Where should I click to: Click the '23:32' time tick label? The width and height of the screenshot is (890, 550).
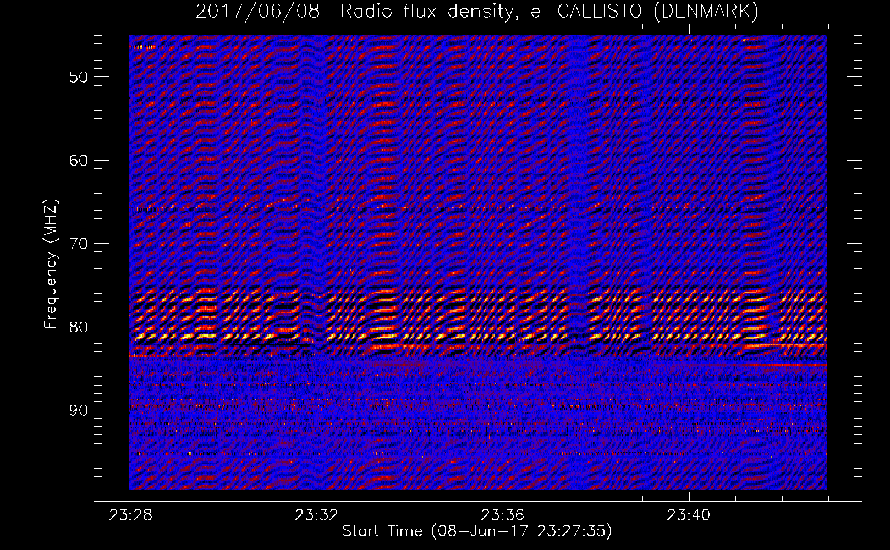[x=317, y=515]
